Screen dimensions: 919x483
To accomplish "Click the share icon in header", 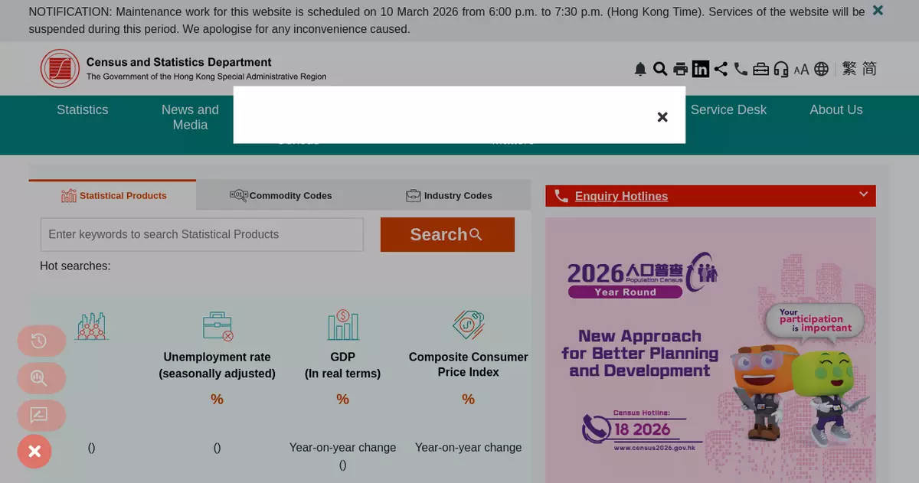I will pos(721,69).
